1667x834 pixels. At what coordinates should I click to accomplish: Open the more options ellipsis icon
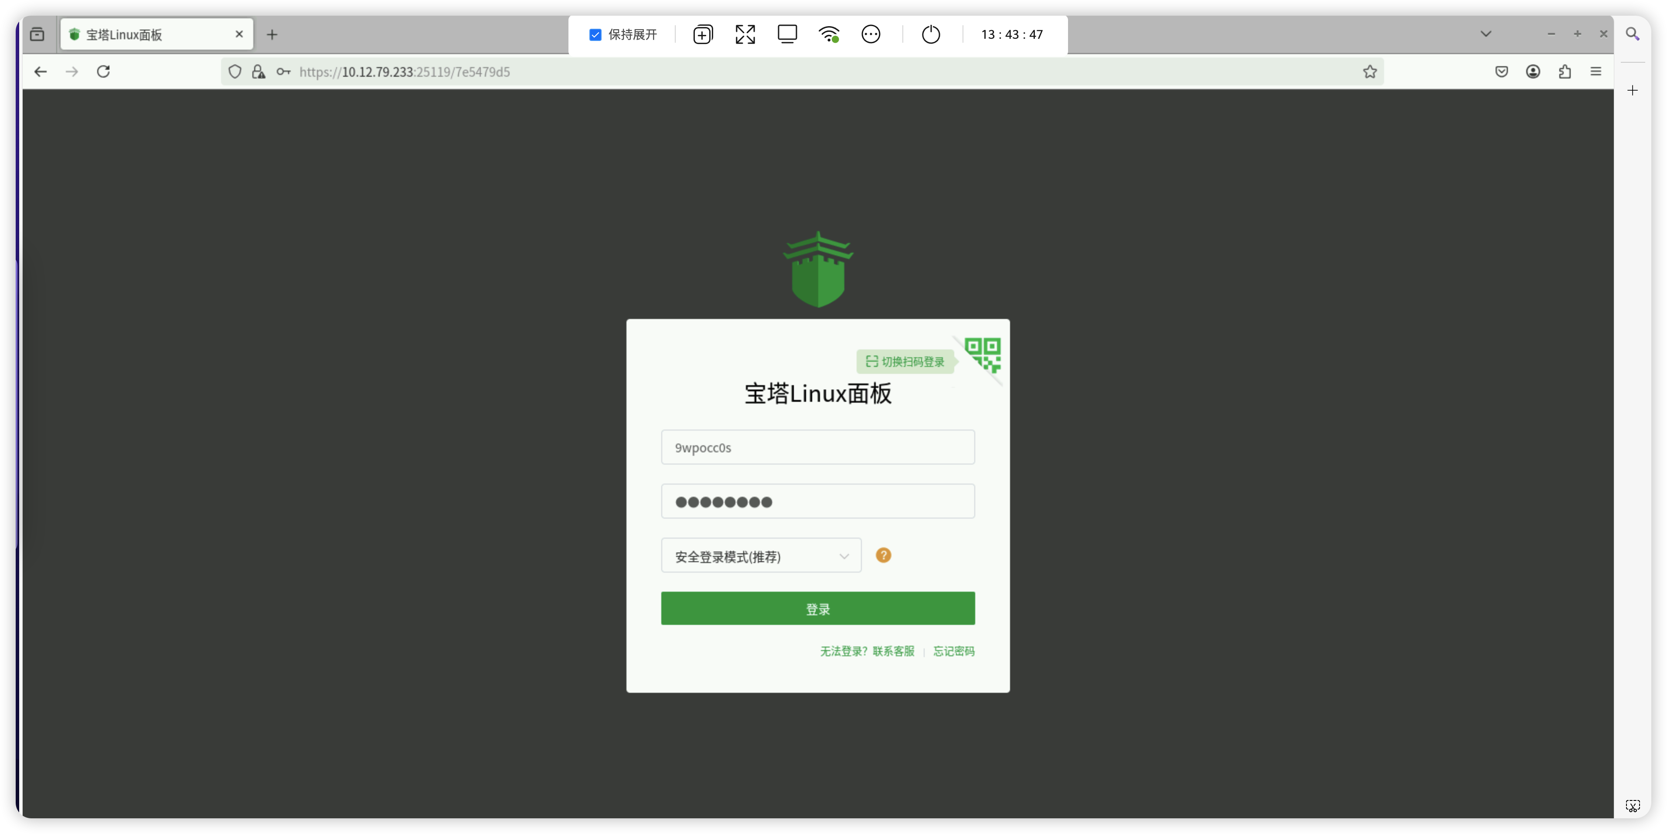pos(871,34)
